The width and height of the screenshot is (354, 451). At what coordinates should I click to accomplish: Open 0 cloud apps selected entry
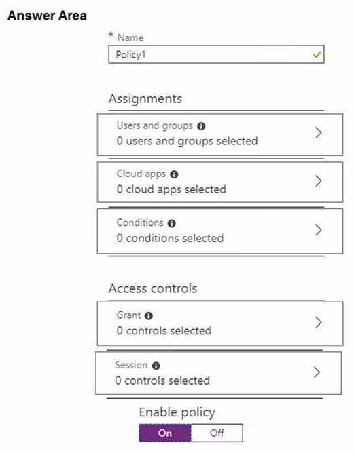pos(220,182)
